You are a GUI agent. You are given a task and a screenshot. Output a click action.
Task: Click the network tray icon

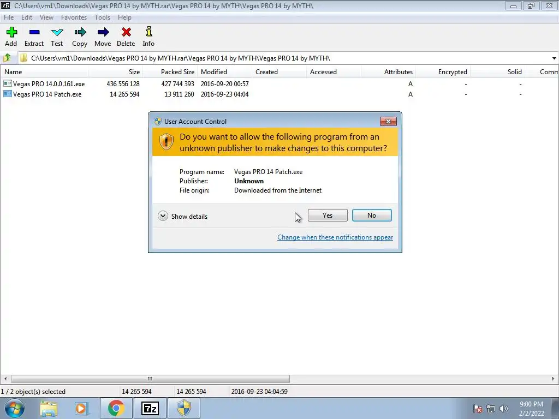tap(491, 409)
